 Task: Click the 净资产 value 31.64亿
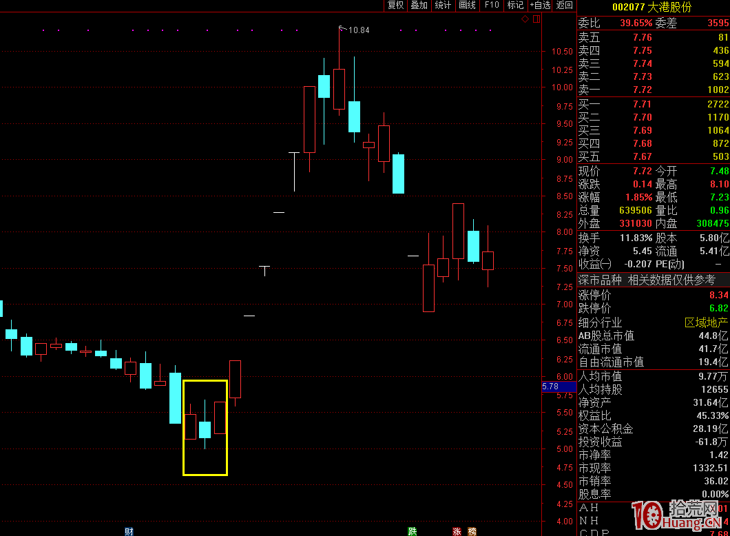click(x=711, y=402)
